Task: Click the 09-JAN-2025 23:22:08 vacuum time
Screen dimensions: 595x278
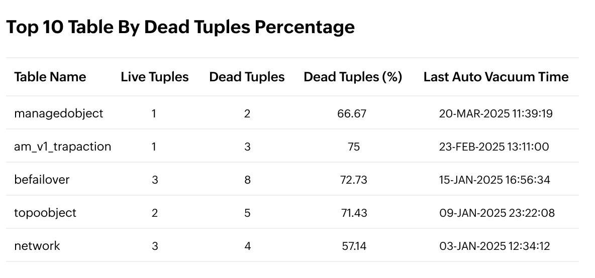Action: click(x=495, y=213)
